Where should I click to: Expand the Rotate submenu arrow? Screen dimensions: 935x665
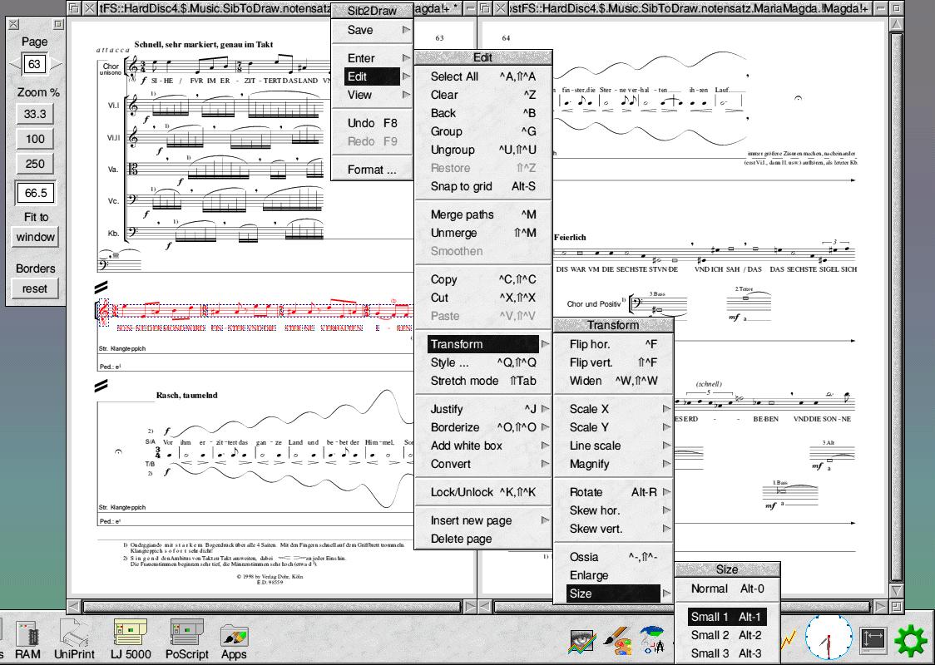click(x=666, y=492)
